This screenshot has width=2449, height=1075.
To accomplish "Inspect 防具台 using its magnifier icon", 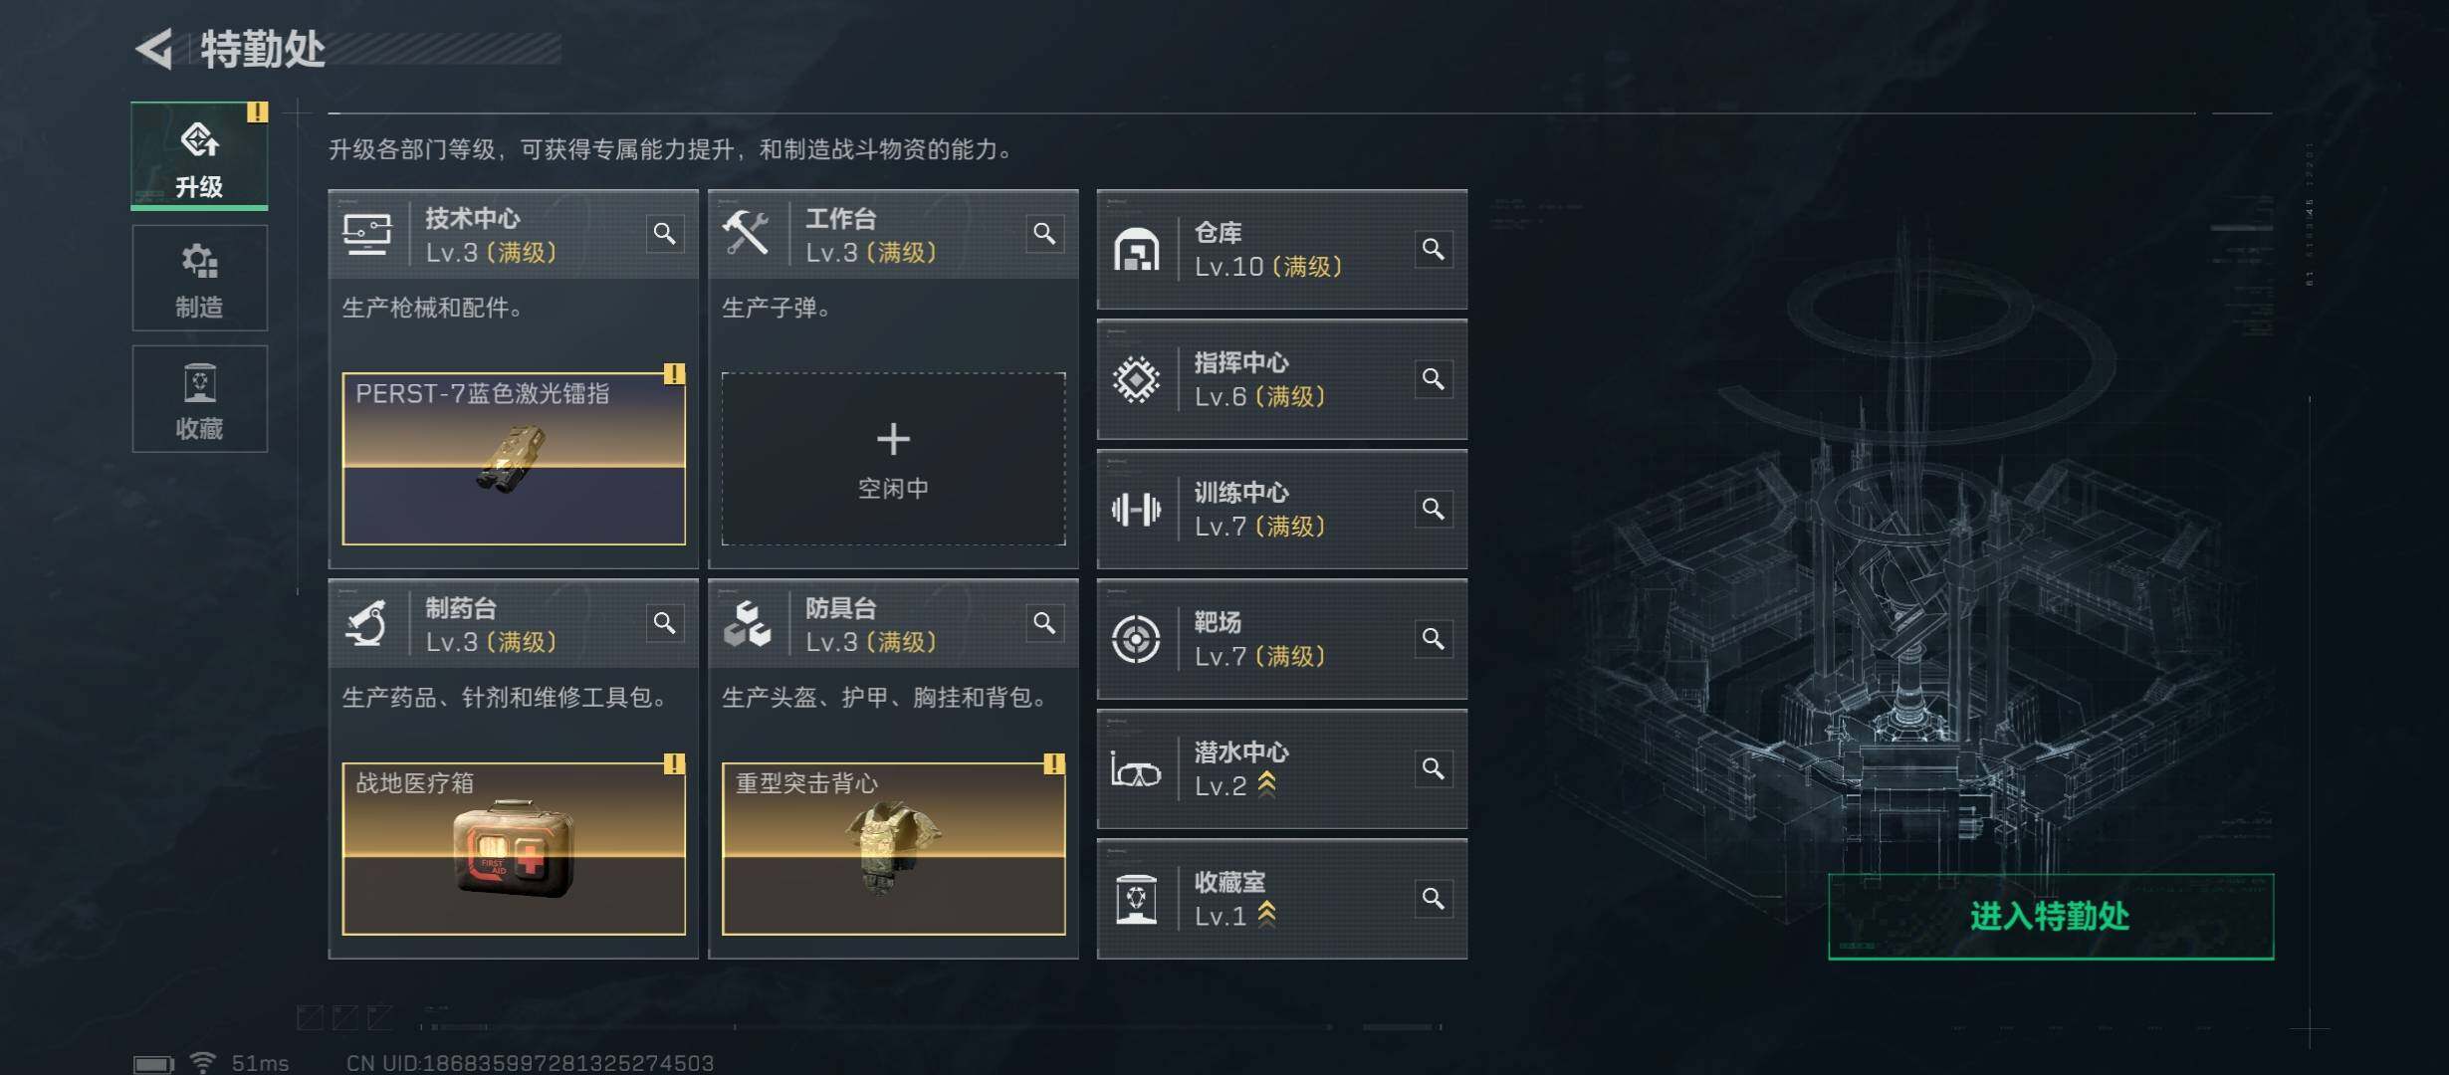I will (x=1044, y=623).
